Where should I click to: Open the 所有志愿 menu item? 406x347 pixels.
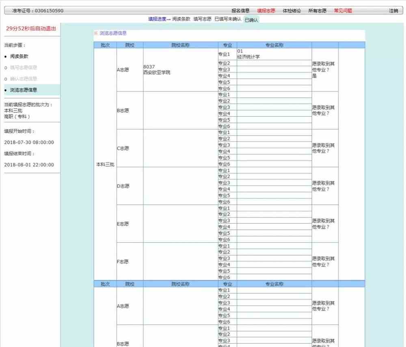(317, 11)
